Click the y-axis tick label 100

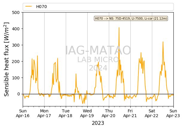(16, 78)
